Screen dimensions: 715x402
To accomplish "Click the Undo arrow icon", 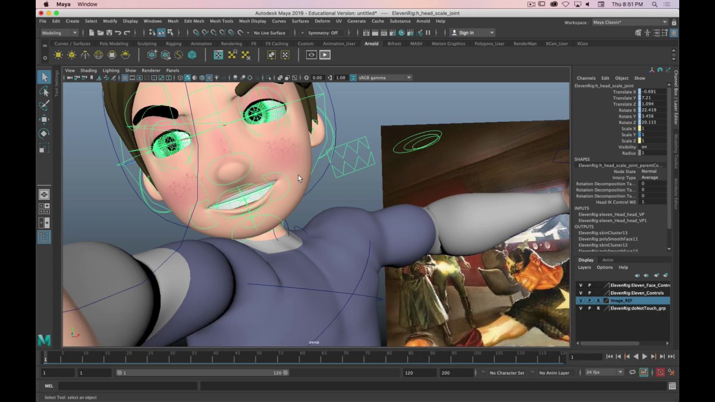I will click(118, 32).
